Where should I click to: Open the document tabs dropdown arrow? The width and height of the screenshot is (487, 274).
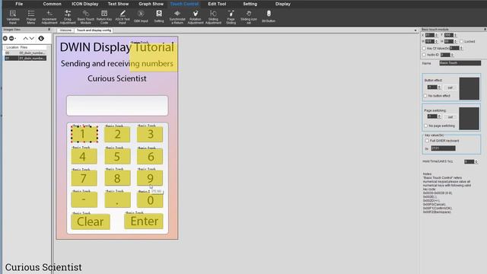point(415,30)
